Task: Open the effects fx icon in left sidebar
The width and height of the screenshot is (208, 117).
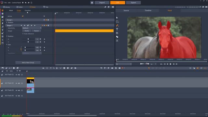Action: pos(3,20)
